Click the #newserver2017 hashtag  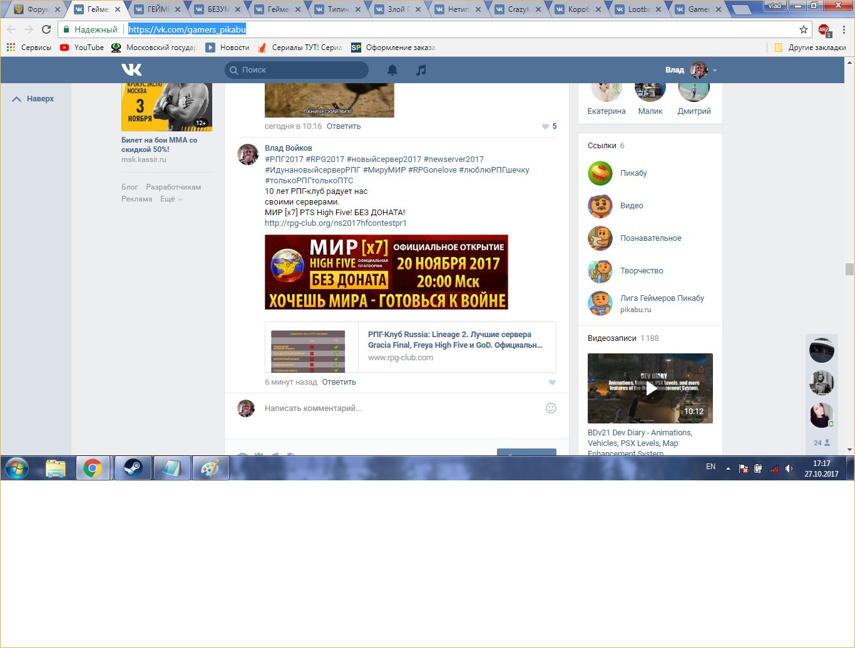[454, 159]
